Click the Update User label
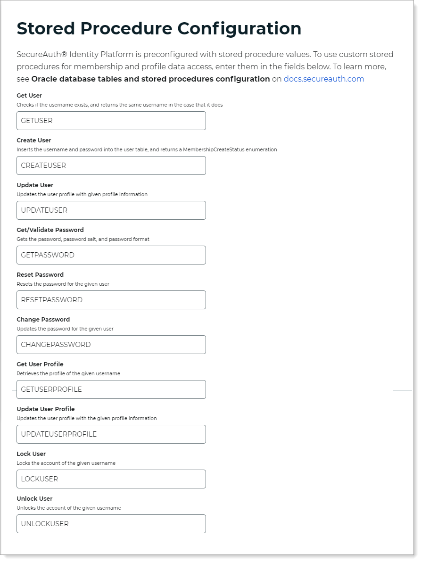The image size is (421, 562). coord(34,185)
